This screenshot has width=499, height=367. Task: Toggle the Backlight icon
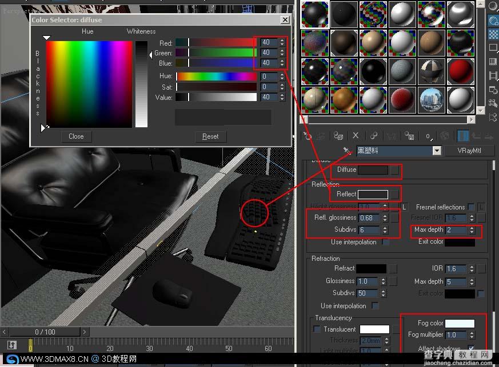(493, 21)
